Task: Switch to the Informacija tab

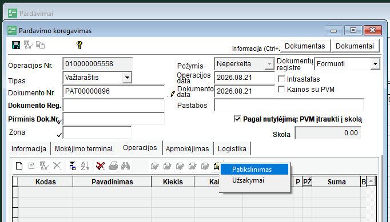Action: pos(29,149)
